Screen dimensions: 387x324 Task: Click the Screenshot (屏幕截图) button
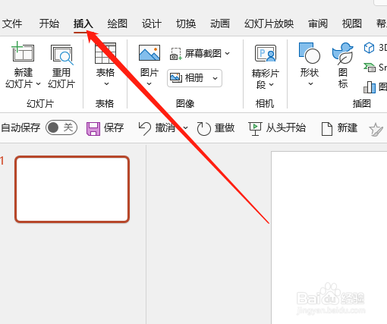click(x=200, y=54)
